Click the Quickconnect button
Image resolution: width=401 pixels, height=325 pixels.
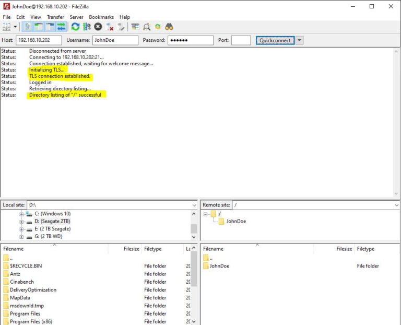[275, 40]
